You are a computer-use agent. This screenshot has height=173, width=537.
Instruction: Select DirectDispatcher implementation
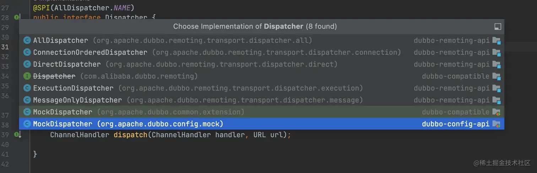pyautogui.click(x=261, y=64)
